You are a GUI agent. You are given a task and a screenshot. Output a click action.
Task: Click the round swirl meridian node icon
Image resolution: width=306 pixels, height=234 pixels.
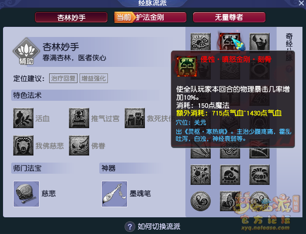[x=201, y=201]
